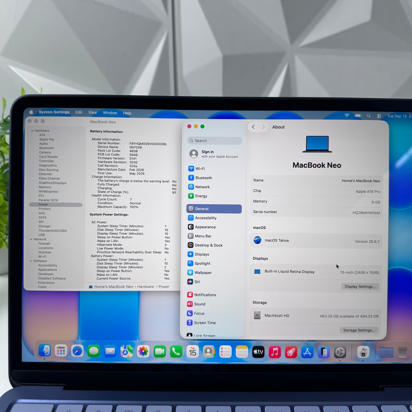Select Power row in System Information
Image resolution: width=412 pixels, height=412 pixels.
coord(56,204)
